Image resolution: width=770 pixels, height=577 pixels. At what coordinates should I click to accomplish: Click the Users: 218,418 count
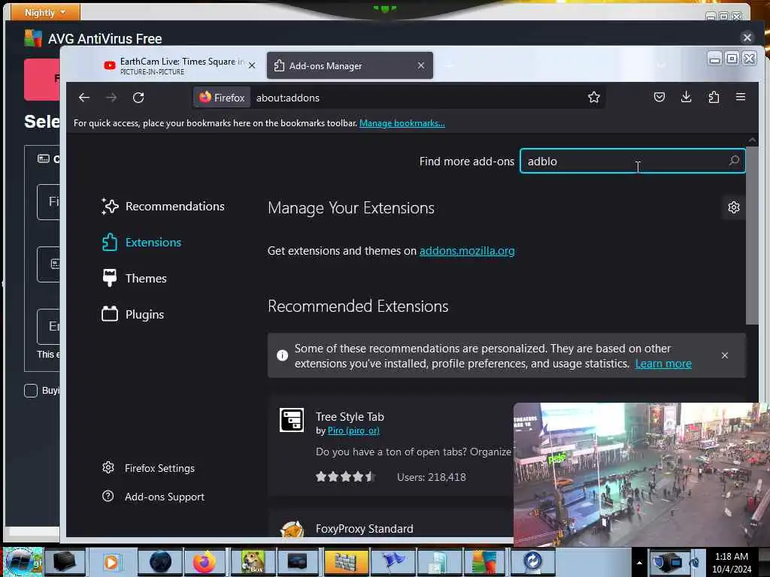click(x=432, y=477)
